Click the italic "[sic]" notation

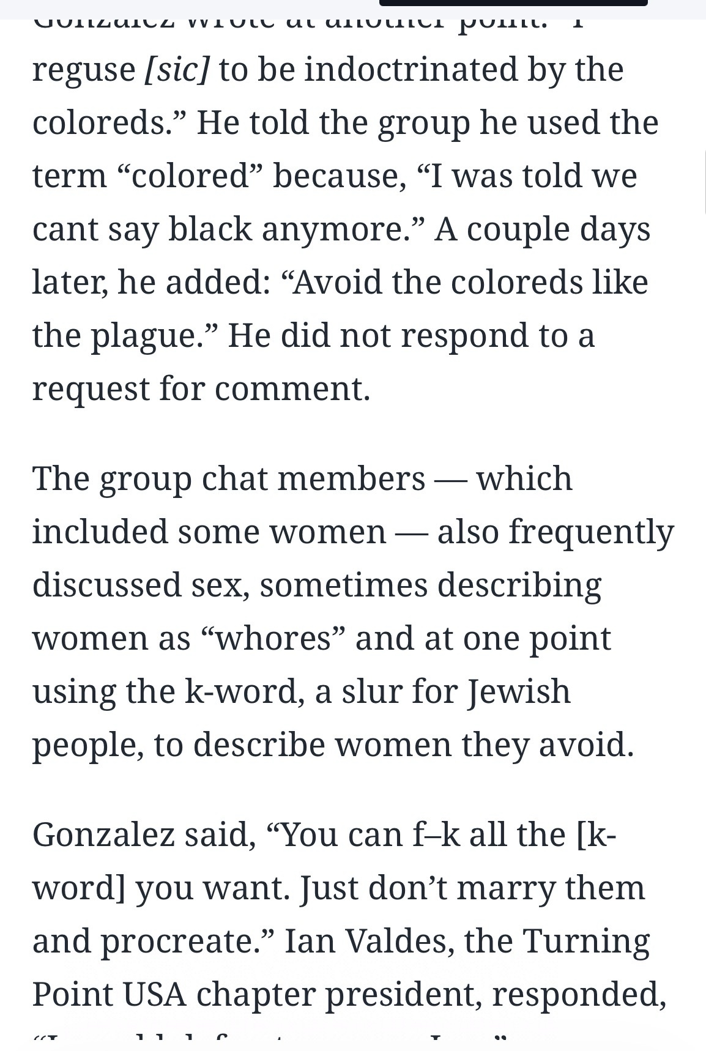[x=177, y=69]
